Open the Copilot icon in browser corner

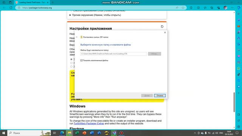click(239, 8)
